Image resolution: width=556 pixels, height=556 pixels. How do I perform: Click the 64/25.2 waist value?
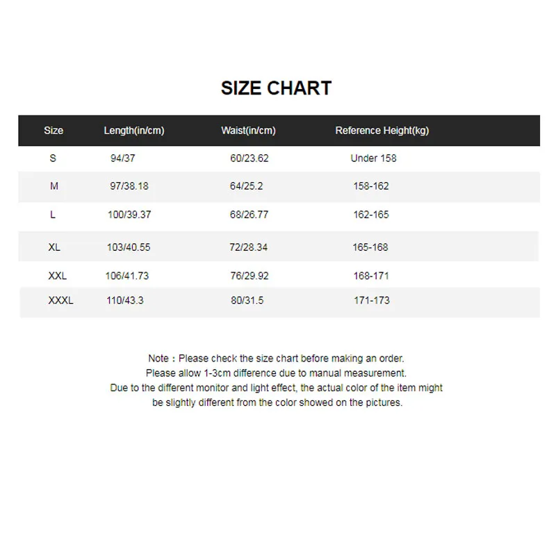click(247, 186)
